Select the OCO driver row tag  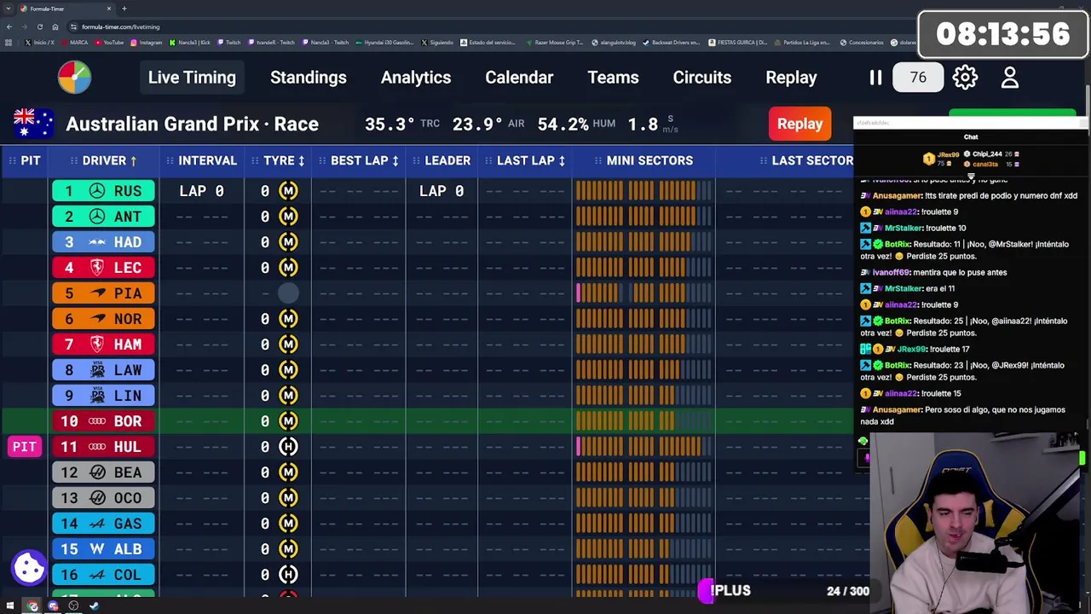[x=103, y=498]
